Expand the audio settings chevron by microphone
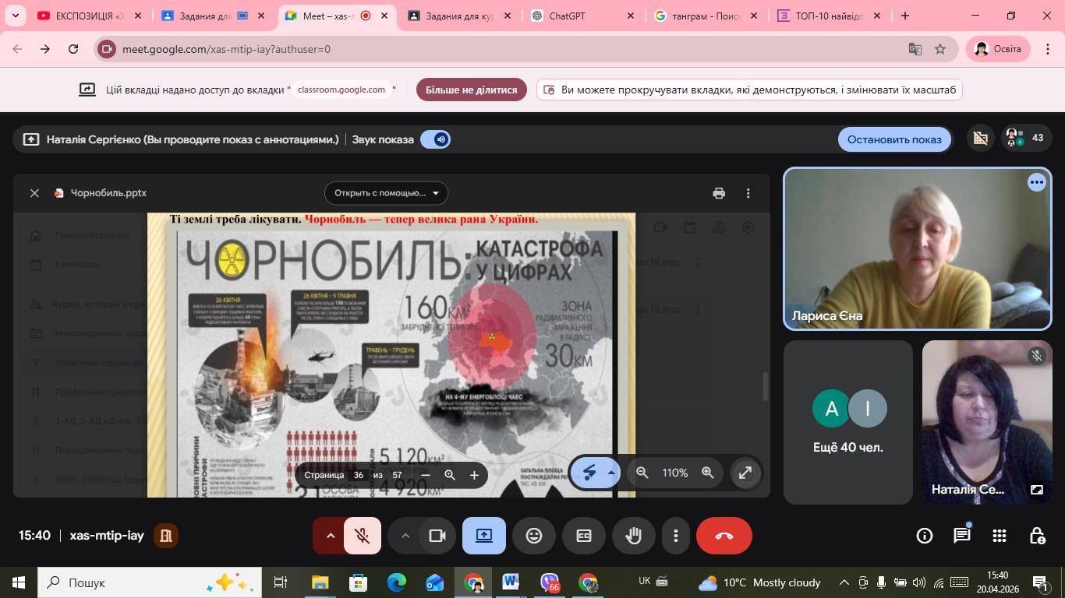 pos(330,536)
